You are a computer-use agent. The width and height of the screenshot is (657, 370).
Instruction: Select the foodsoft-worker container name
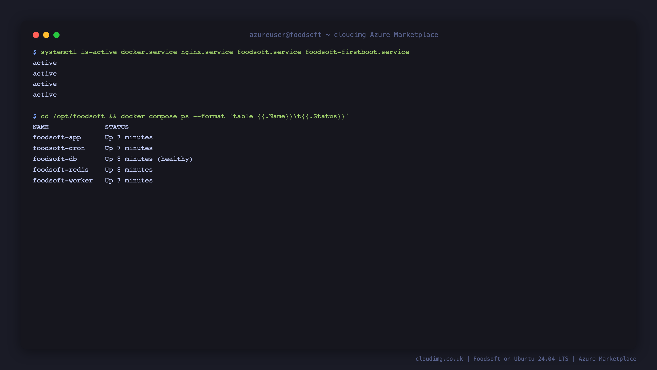(63, 181)
